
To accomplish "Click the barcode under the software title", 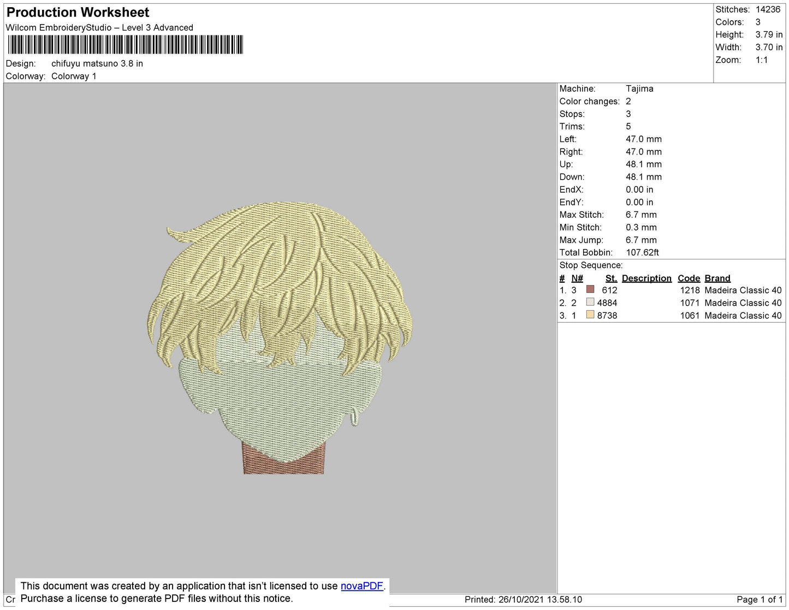I will point(125,45).
